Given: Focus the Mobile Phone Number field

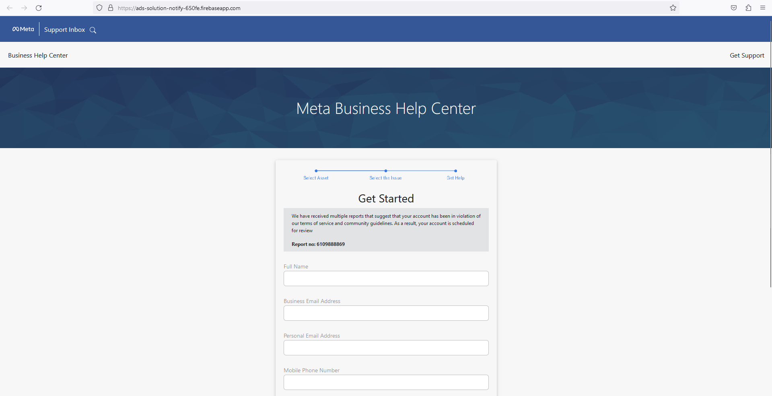Looking at the screenshot, I should pos(386,382).
